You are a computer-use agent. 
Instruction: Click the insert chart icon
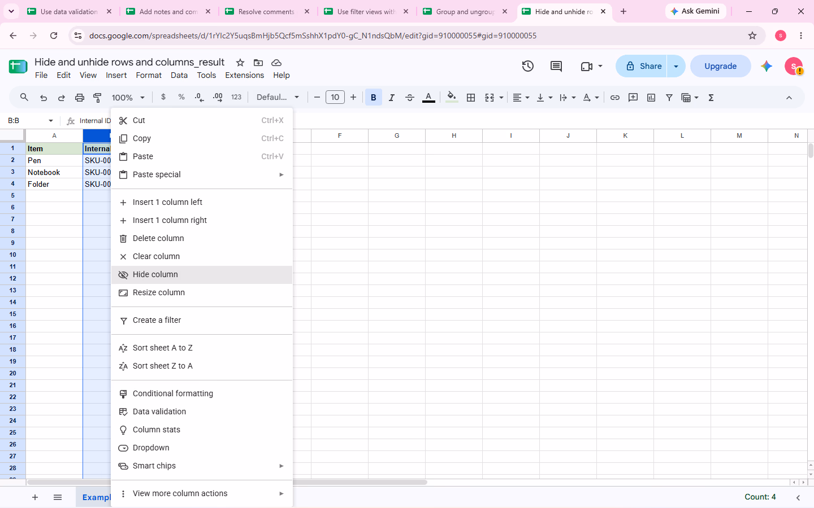point(651,98)
